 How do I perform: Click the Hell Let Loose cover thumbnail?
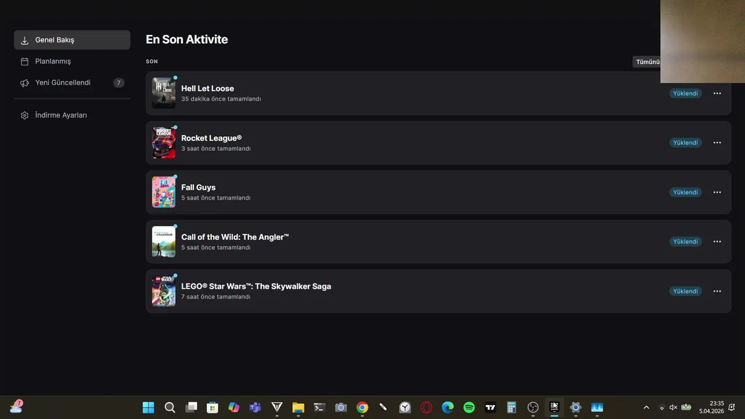coord(164,93)
